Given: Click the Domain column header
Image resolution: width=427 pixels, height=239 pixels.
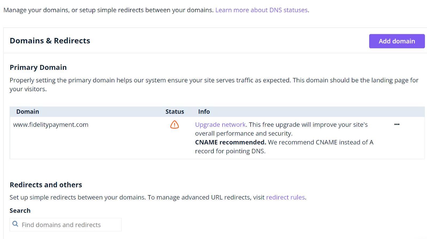Looking at the screenshot, I should point(27,112).
